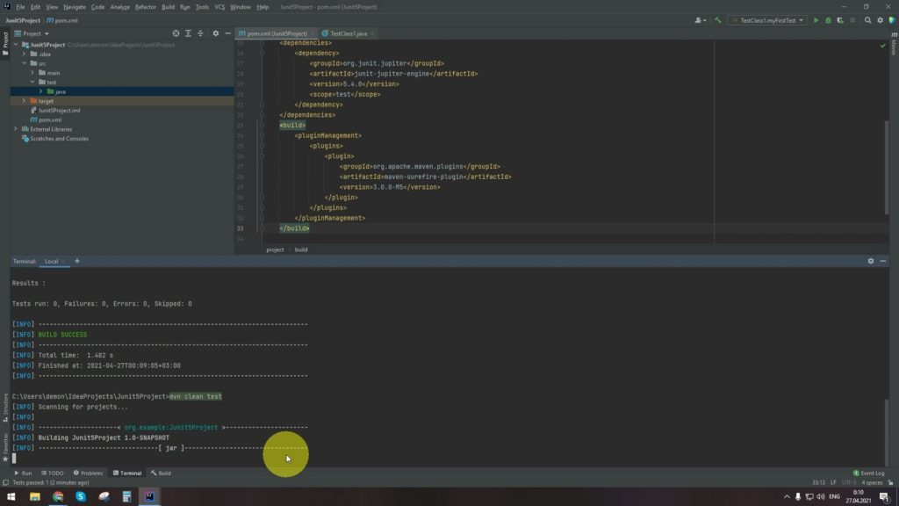
Task: Click the terminal vertical scrollbar
Action: tap(887, 431)
